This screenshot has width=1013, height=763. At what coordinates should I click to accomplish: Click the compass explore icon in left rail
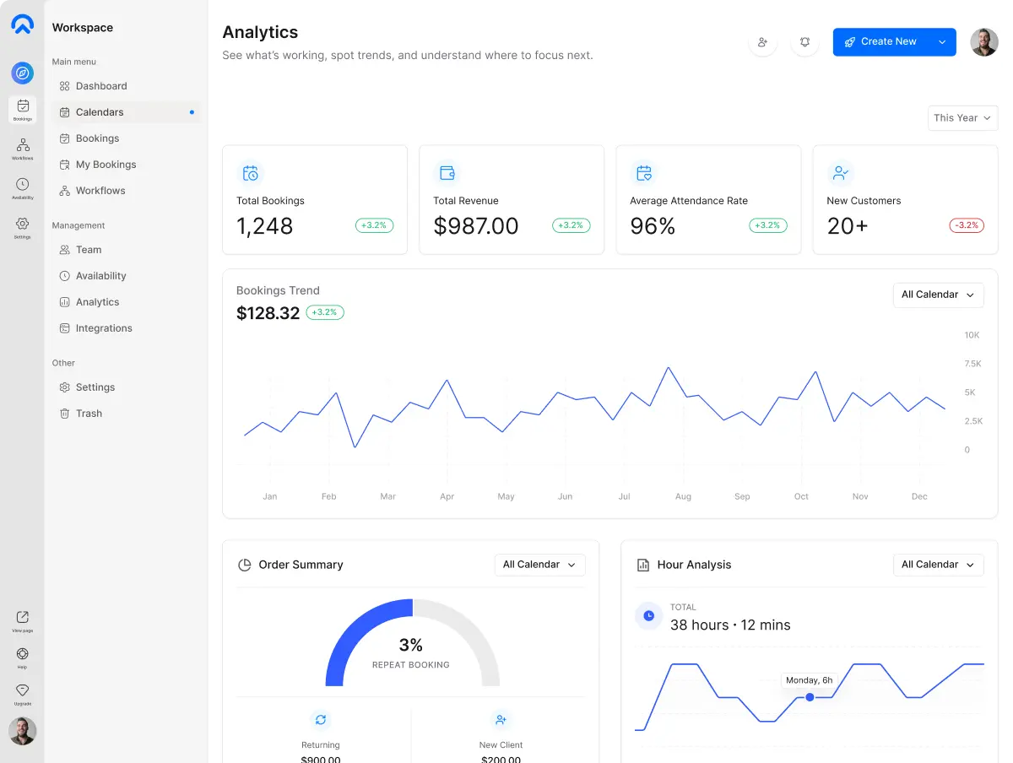pyautogui.click(x=23, y=73)
